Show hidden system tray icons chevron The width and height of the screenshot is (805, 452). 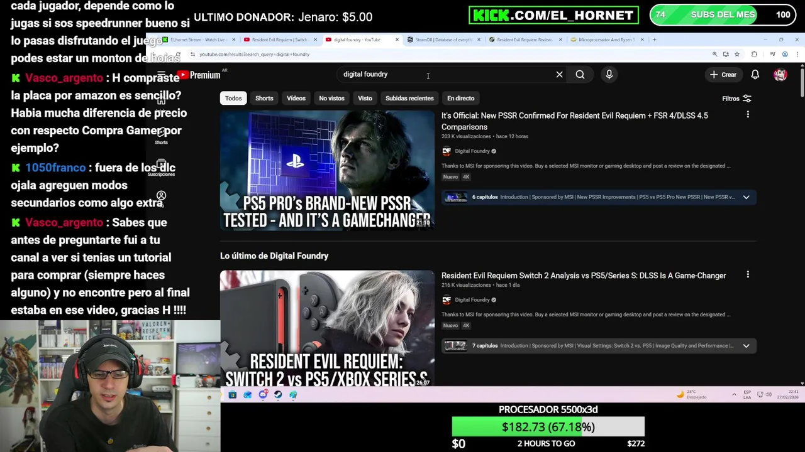(734, 395)
